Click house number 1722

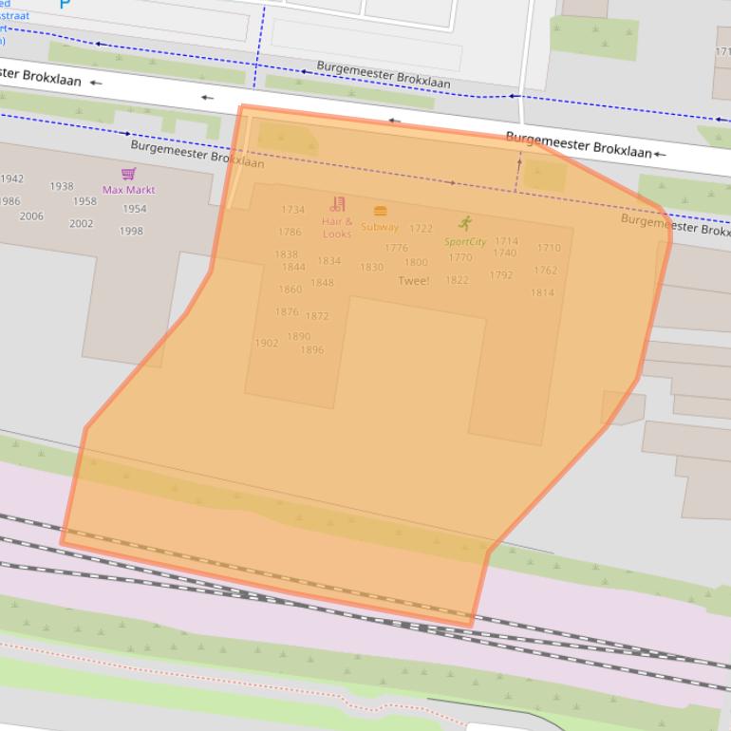click(x=421, y=229)
